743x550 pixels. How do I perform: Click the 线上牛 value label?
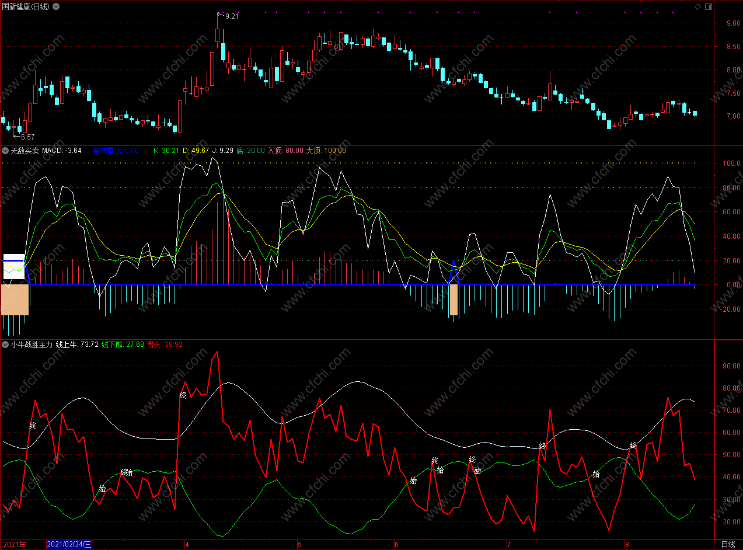click(x=76, y=344)
